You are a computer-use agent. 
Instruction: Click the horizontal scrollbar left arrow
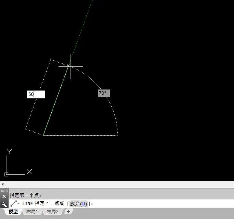tap(3, 184)
